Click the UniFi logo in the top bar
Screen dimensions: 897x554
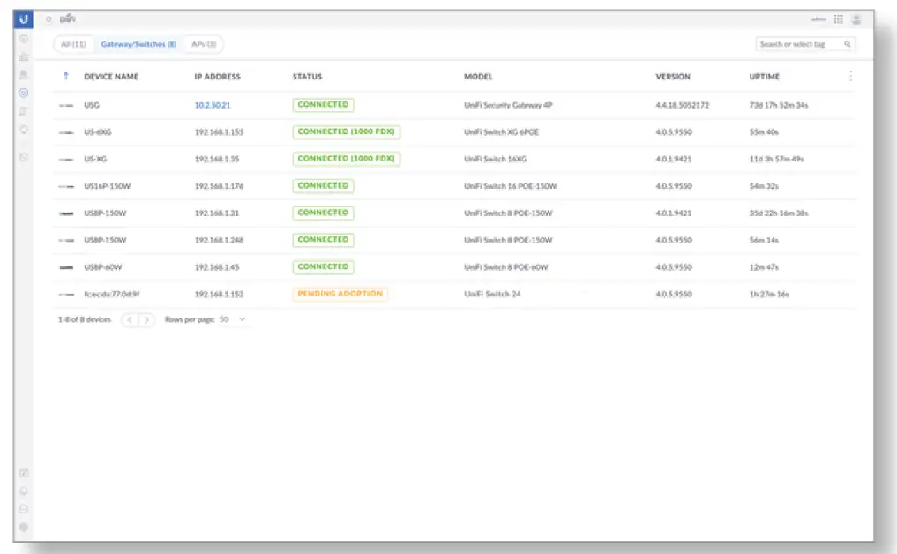pos(68,19)
